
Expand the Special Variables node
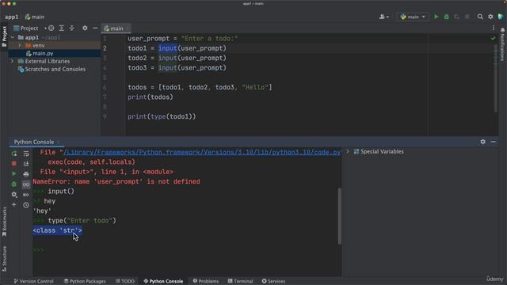[x=348, y=151]
